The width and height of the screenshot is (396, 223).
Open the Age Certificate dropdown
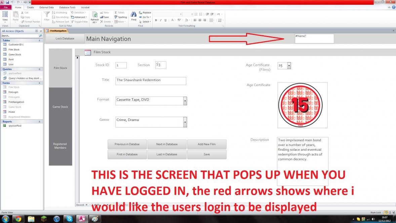point(289,66)
